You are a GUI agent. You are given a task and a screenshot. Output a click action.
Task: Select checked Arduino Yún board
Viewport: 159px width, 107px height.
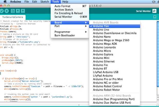click(x=115, y=26)
